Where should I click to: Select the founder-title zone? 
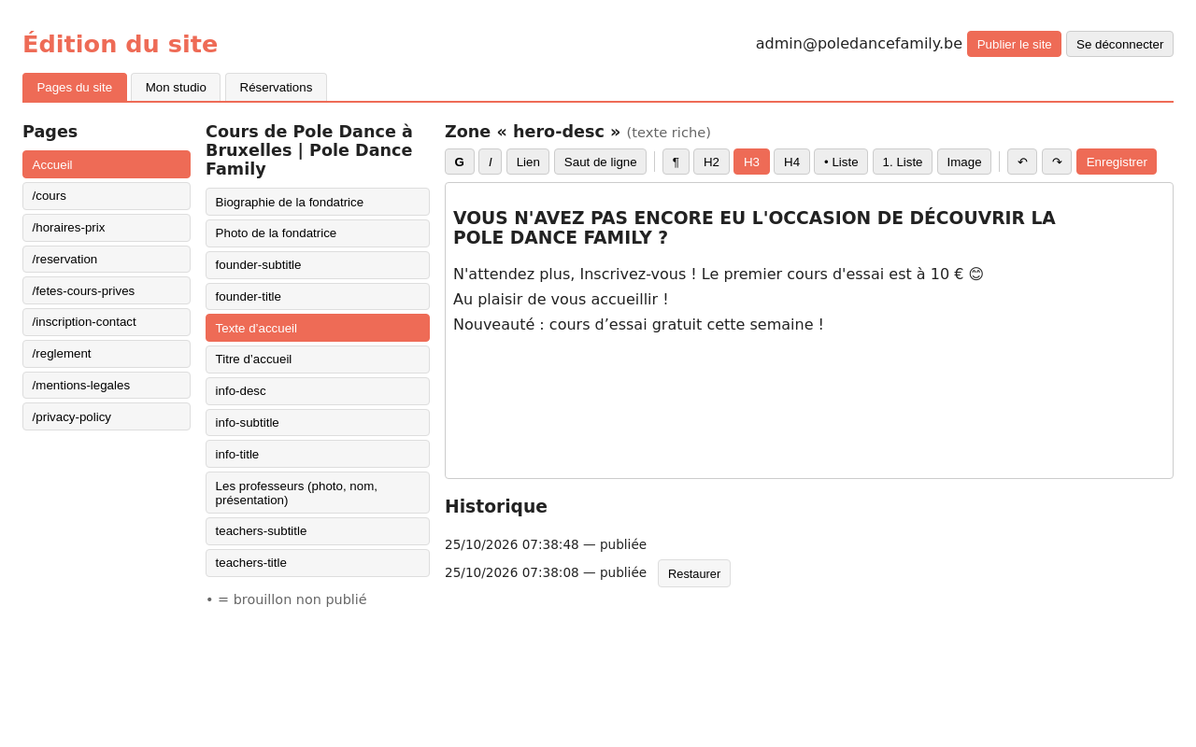[318, 296]
